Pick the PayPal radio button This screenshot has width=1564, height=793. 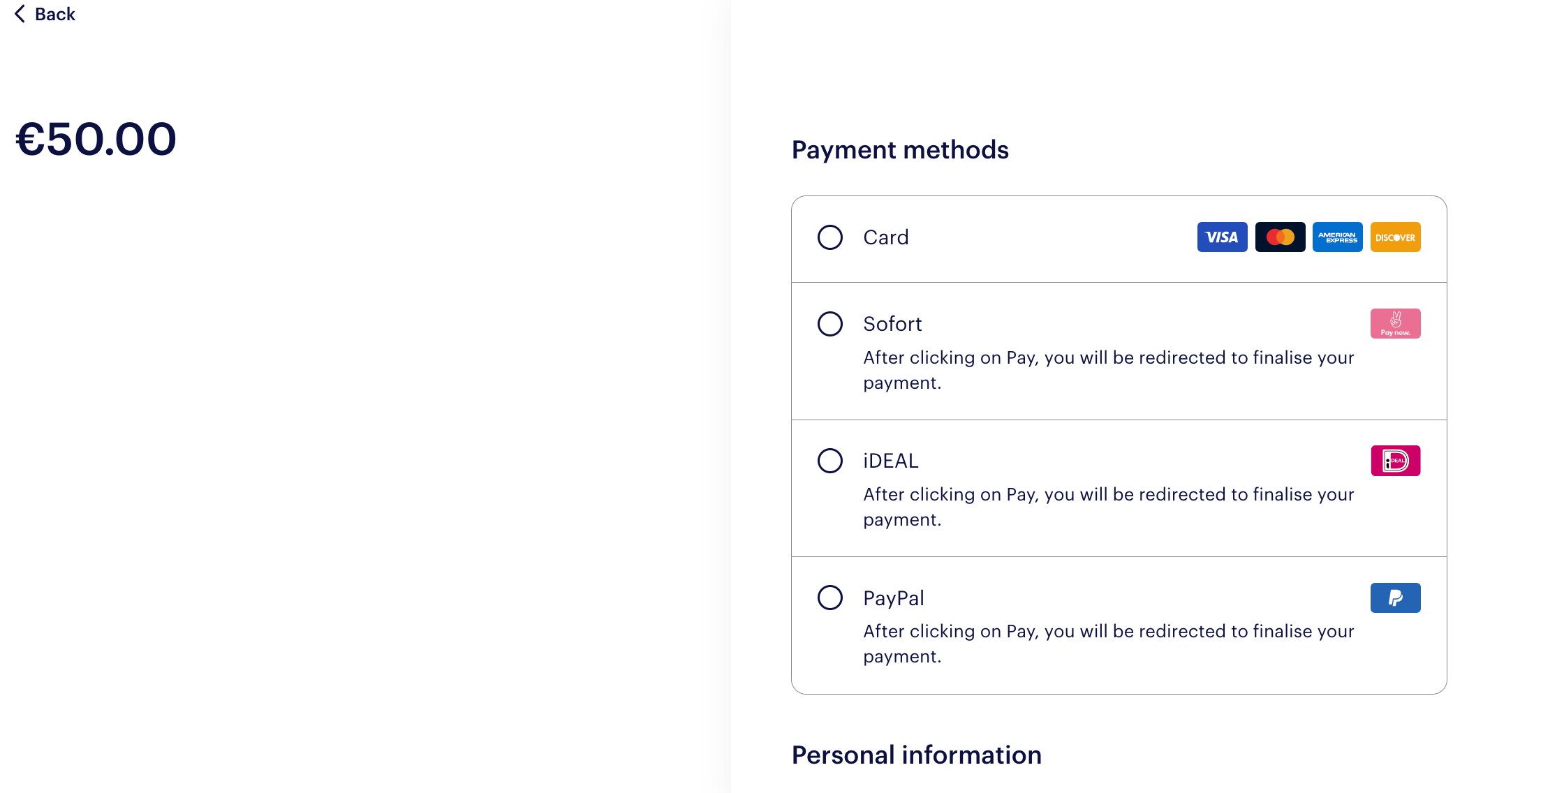[x=830, y=598]
